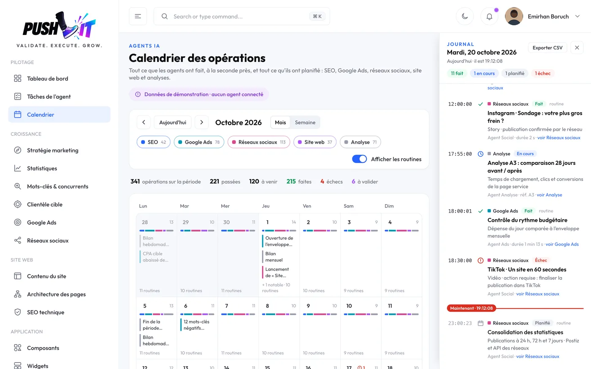591x369 pixels.
Task: Toggle dark mode moon icon
Action: point(465,16)
